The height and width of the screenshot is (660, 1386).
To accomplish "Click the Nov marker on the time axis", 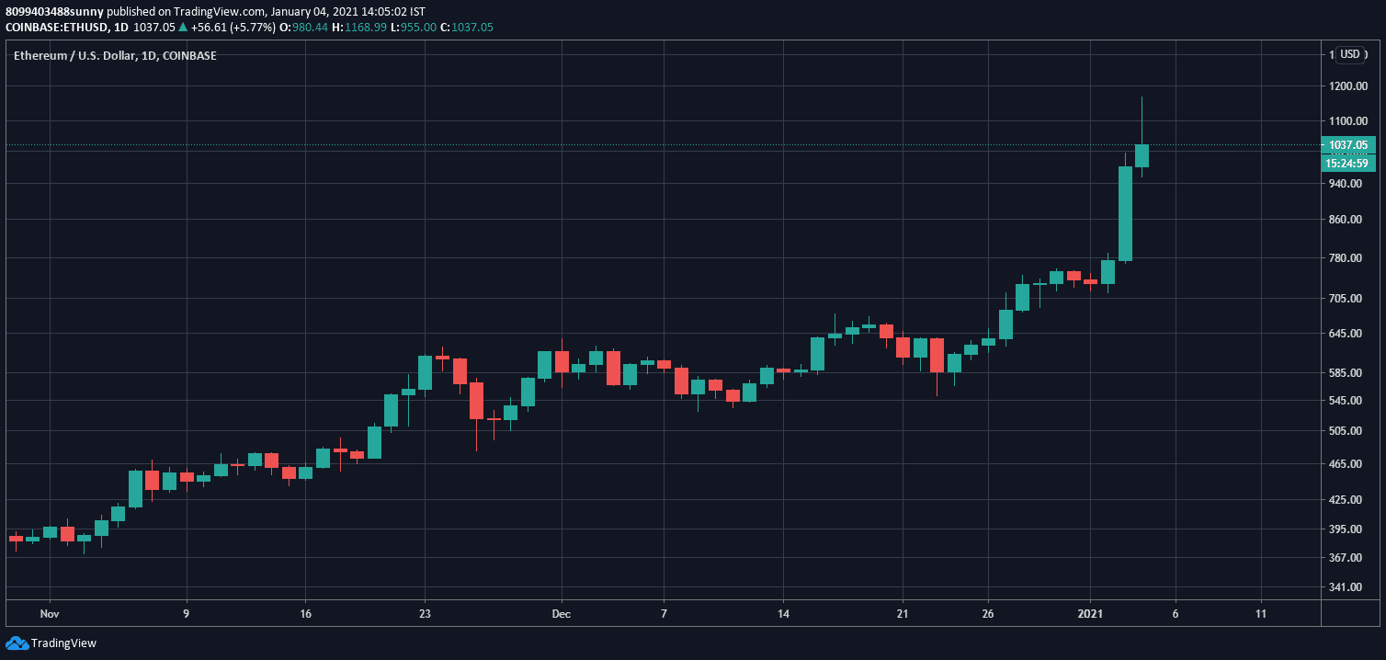I will click(50, 614).
